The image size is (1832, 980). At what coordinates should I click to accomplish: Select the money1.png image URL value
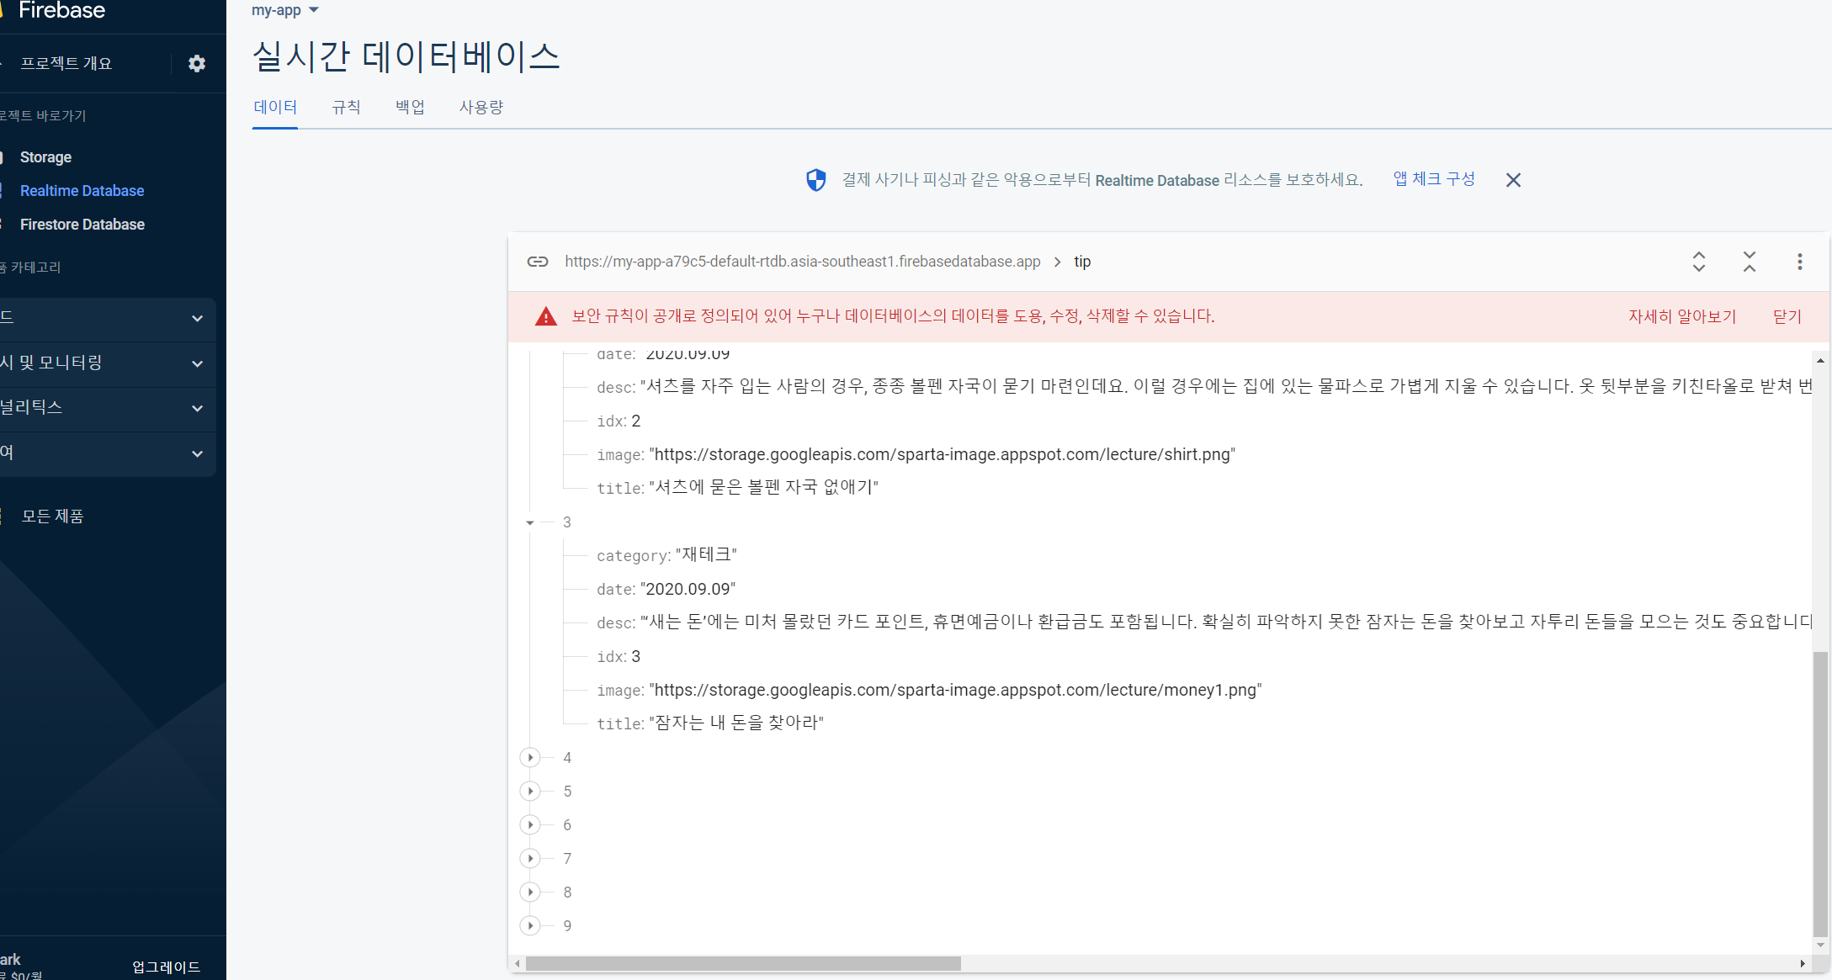coord(955,691)
